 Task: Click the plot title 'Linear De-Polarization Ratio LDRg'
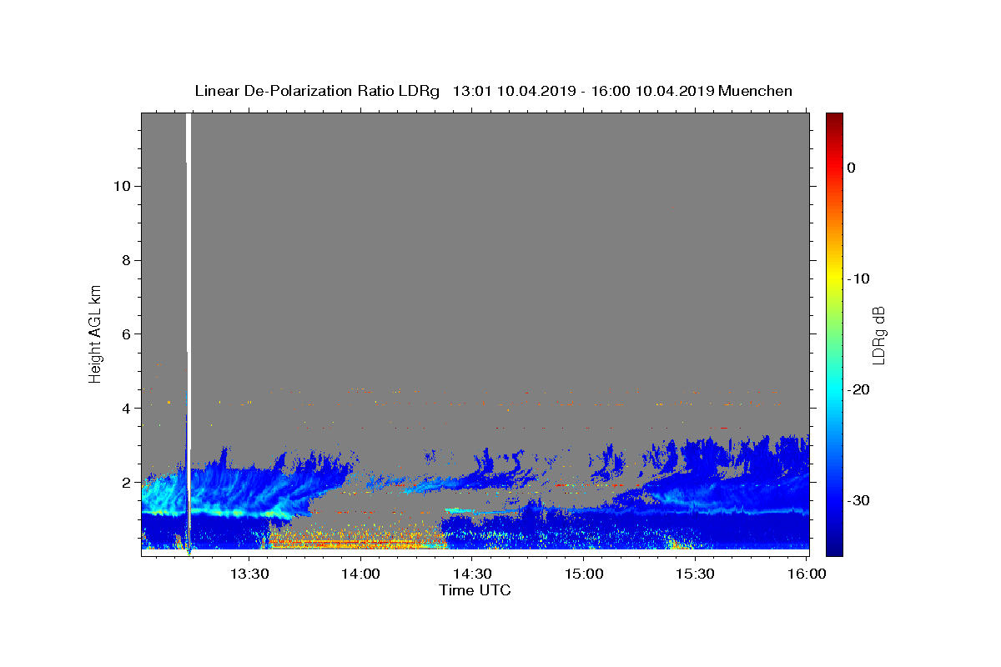(x=317, y=91)
